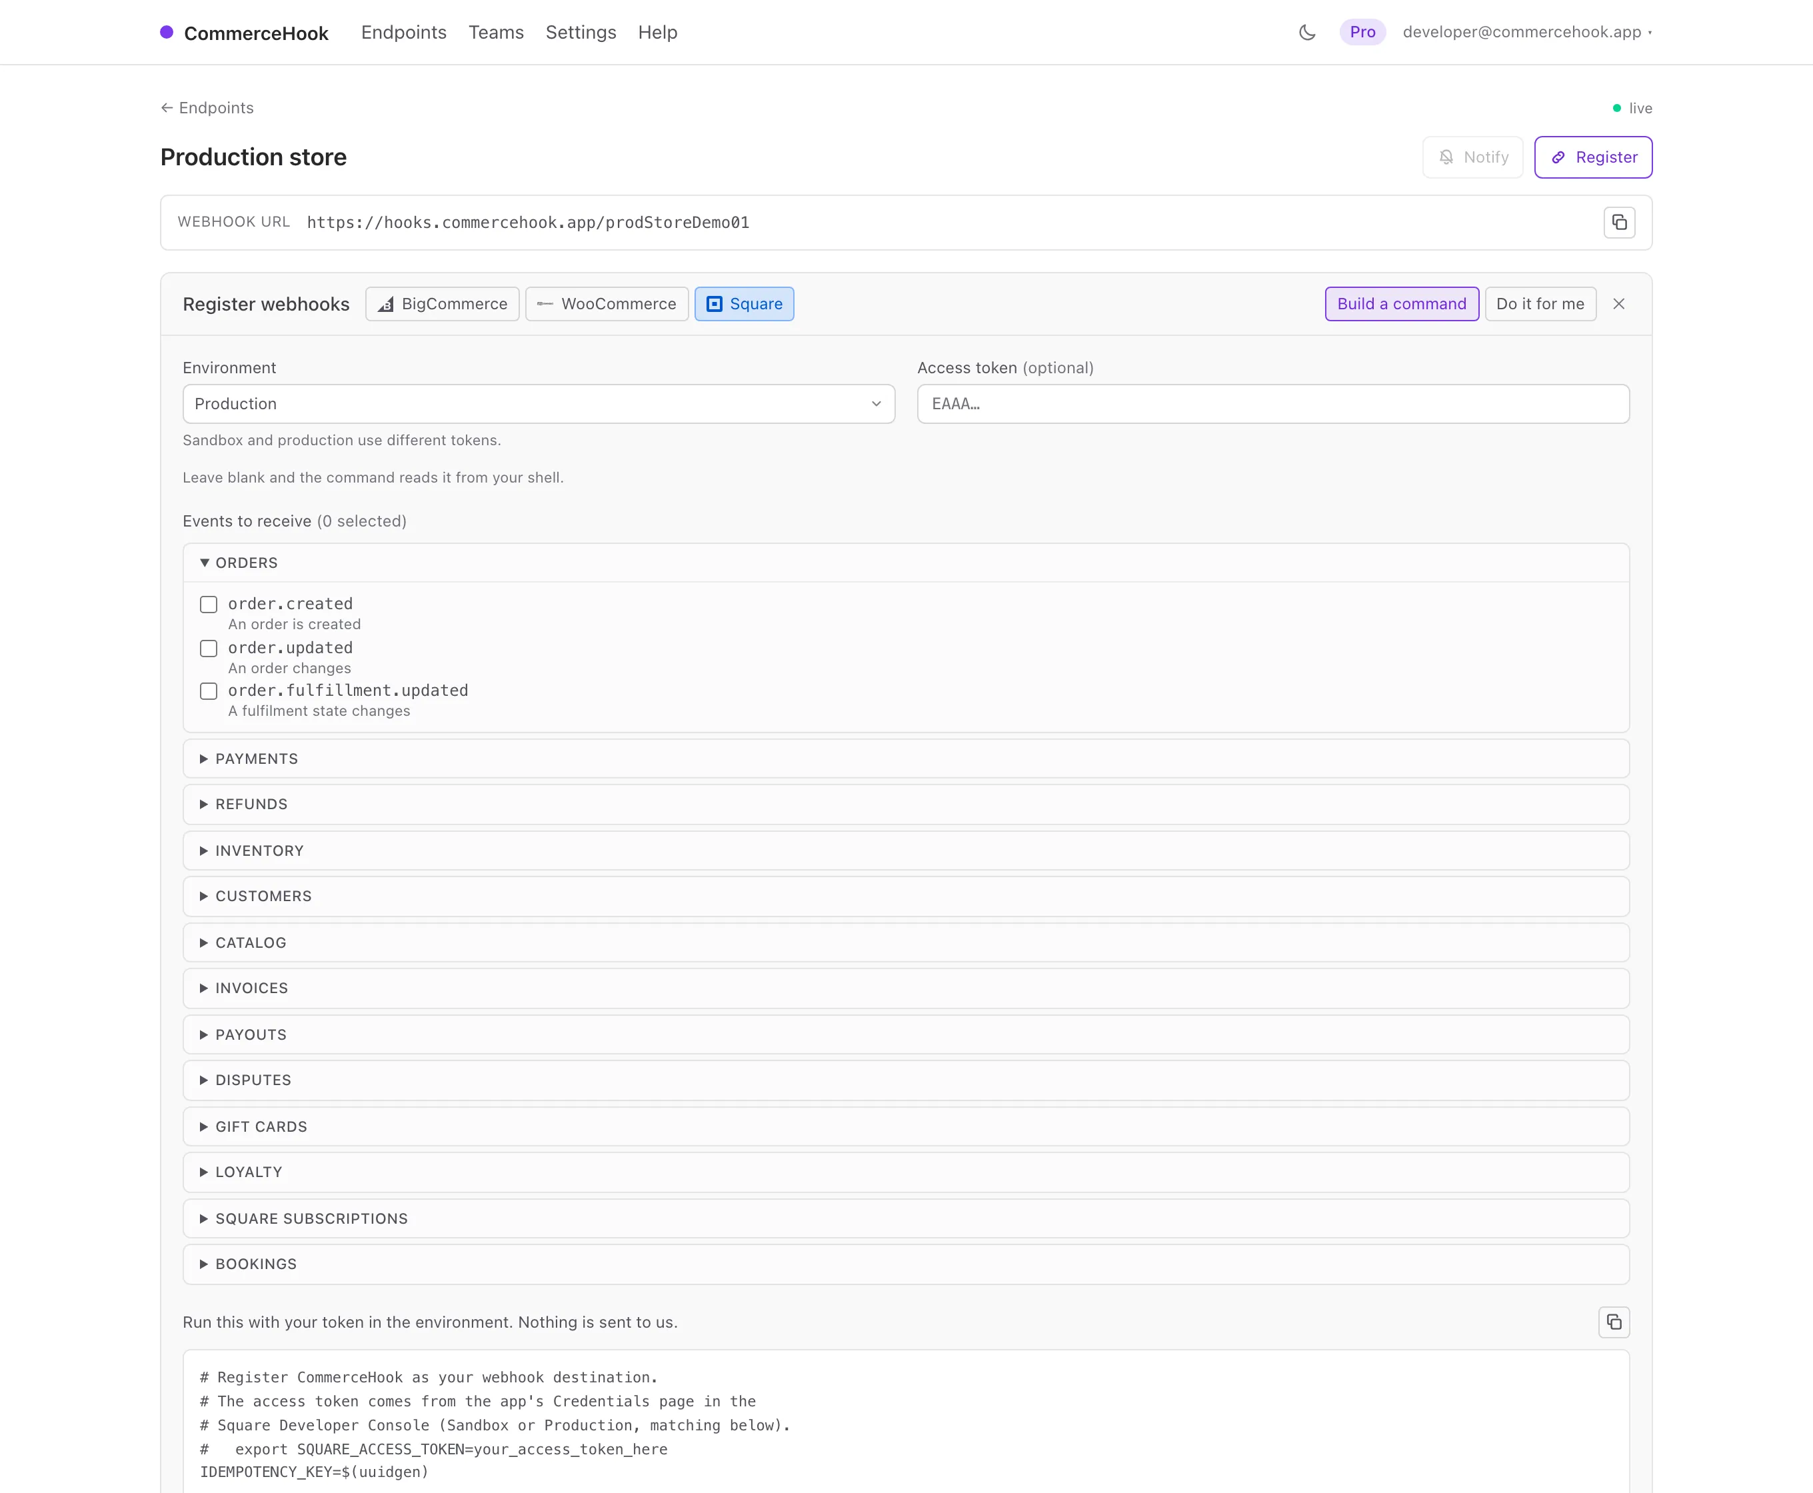Click the Register button
The image size is (1813, 1493).
coord(1593,157)
